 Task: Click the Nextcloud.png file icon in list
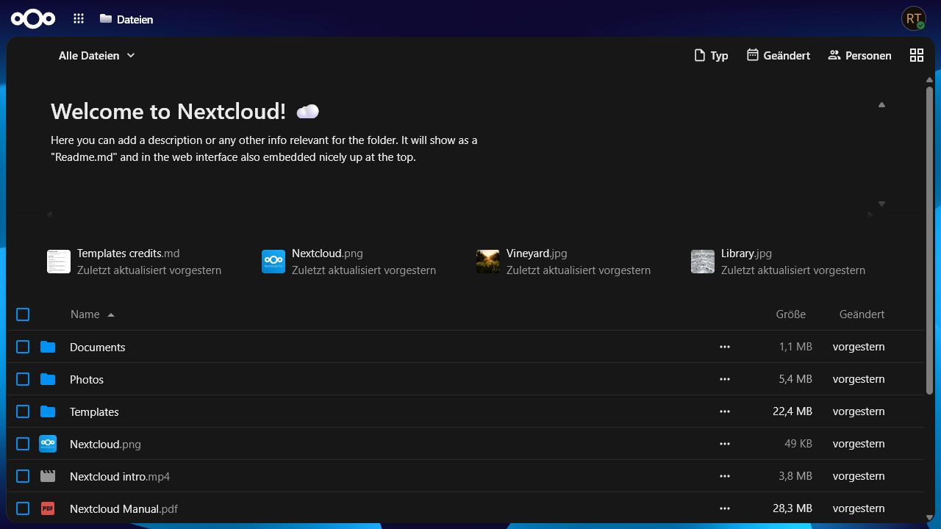click(x=48, y=444)
